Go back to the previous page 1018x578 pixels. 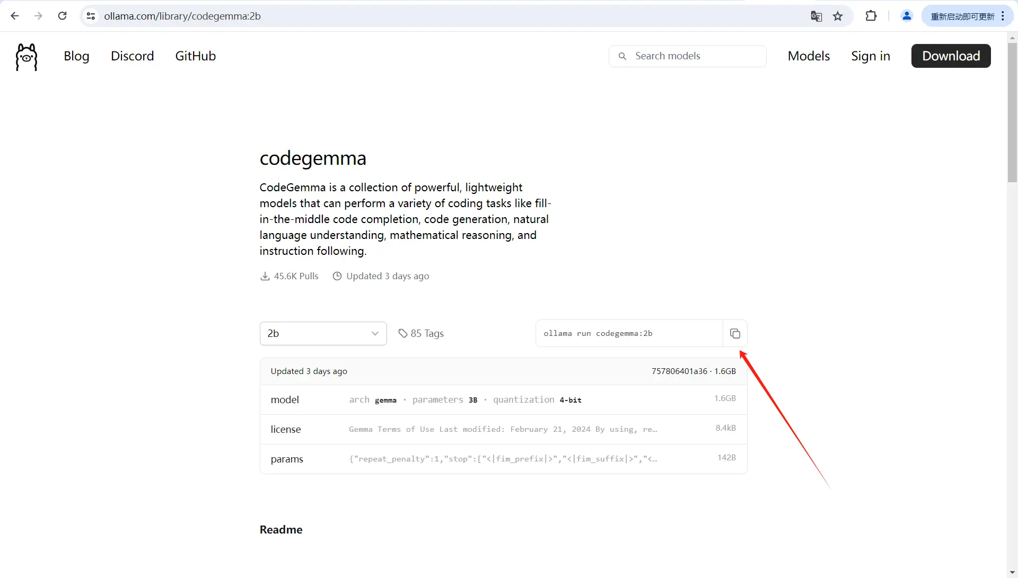click(x=15, y=16)
